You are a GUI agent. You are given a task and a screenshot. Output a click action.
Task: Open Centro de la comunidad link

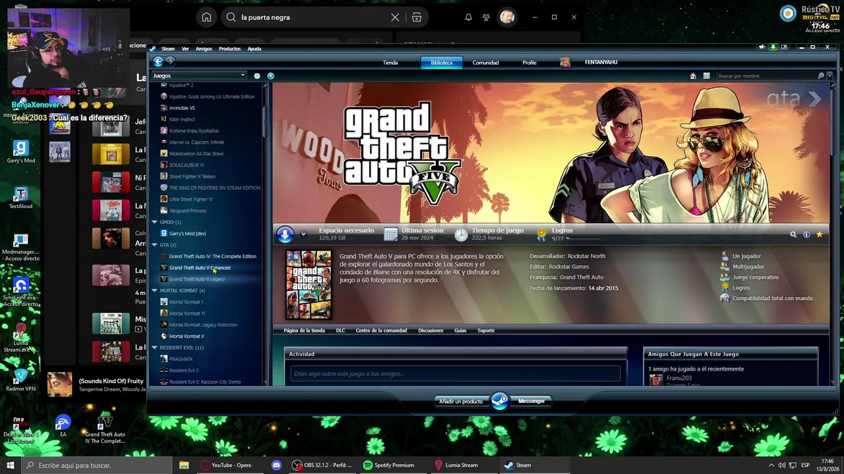pos(381,330)
